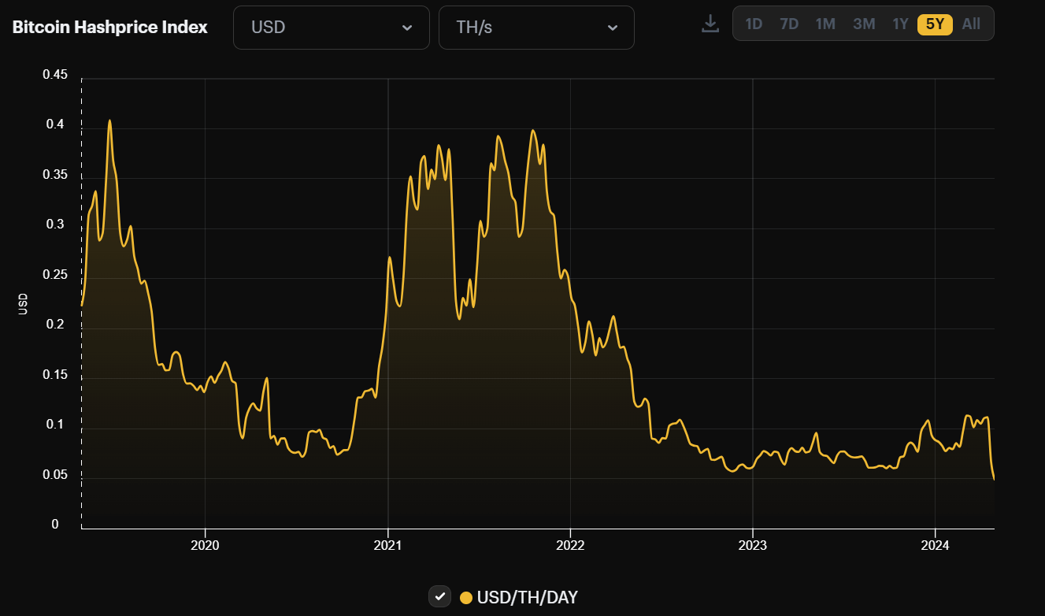Click the final chart line point at 2024
1045x616 pixels.
click(994, 478)
